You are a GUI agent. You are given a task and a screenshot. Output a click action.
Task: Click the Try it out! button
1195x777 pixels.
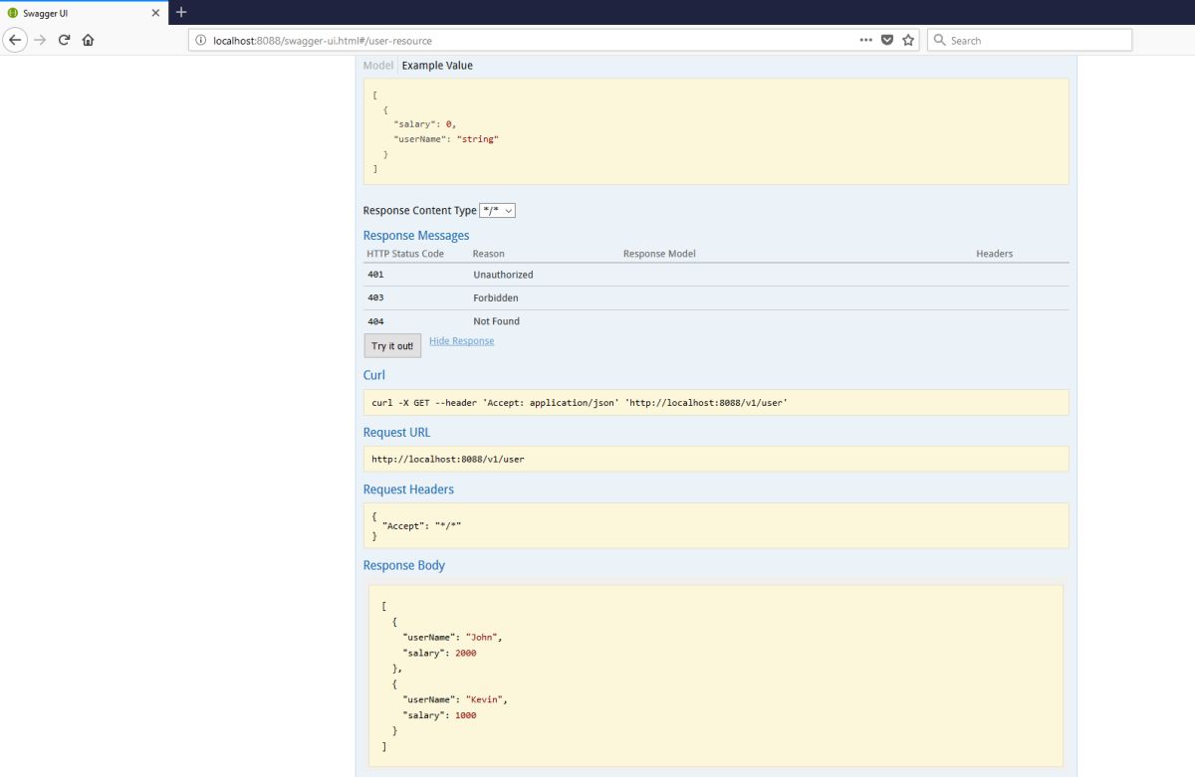(392, 346)
